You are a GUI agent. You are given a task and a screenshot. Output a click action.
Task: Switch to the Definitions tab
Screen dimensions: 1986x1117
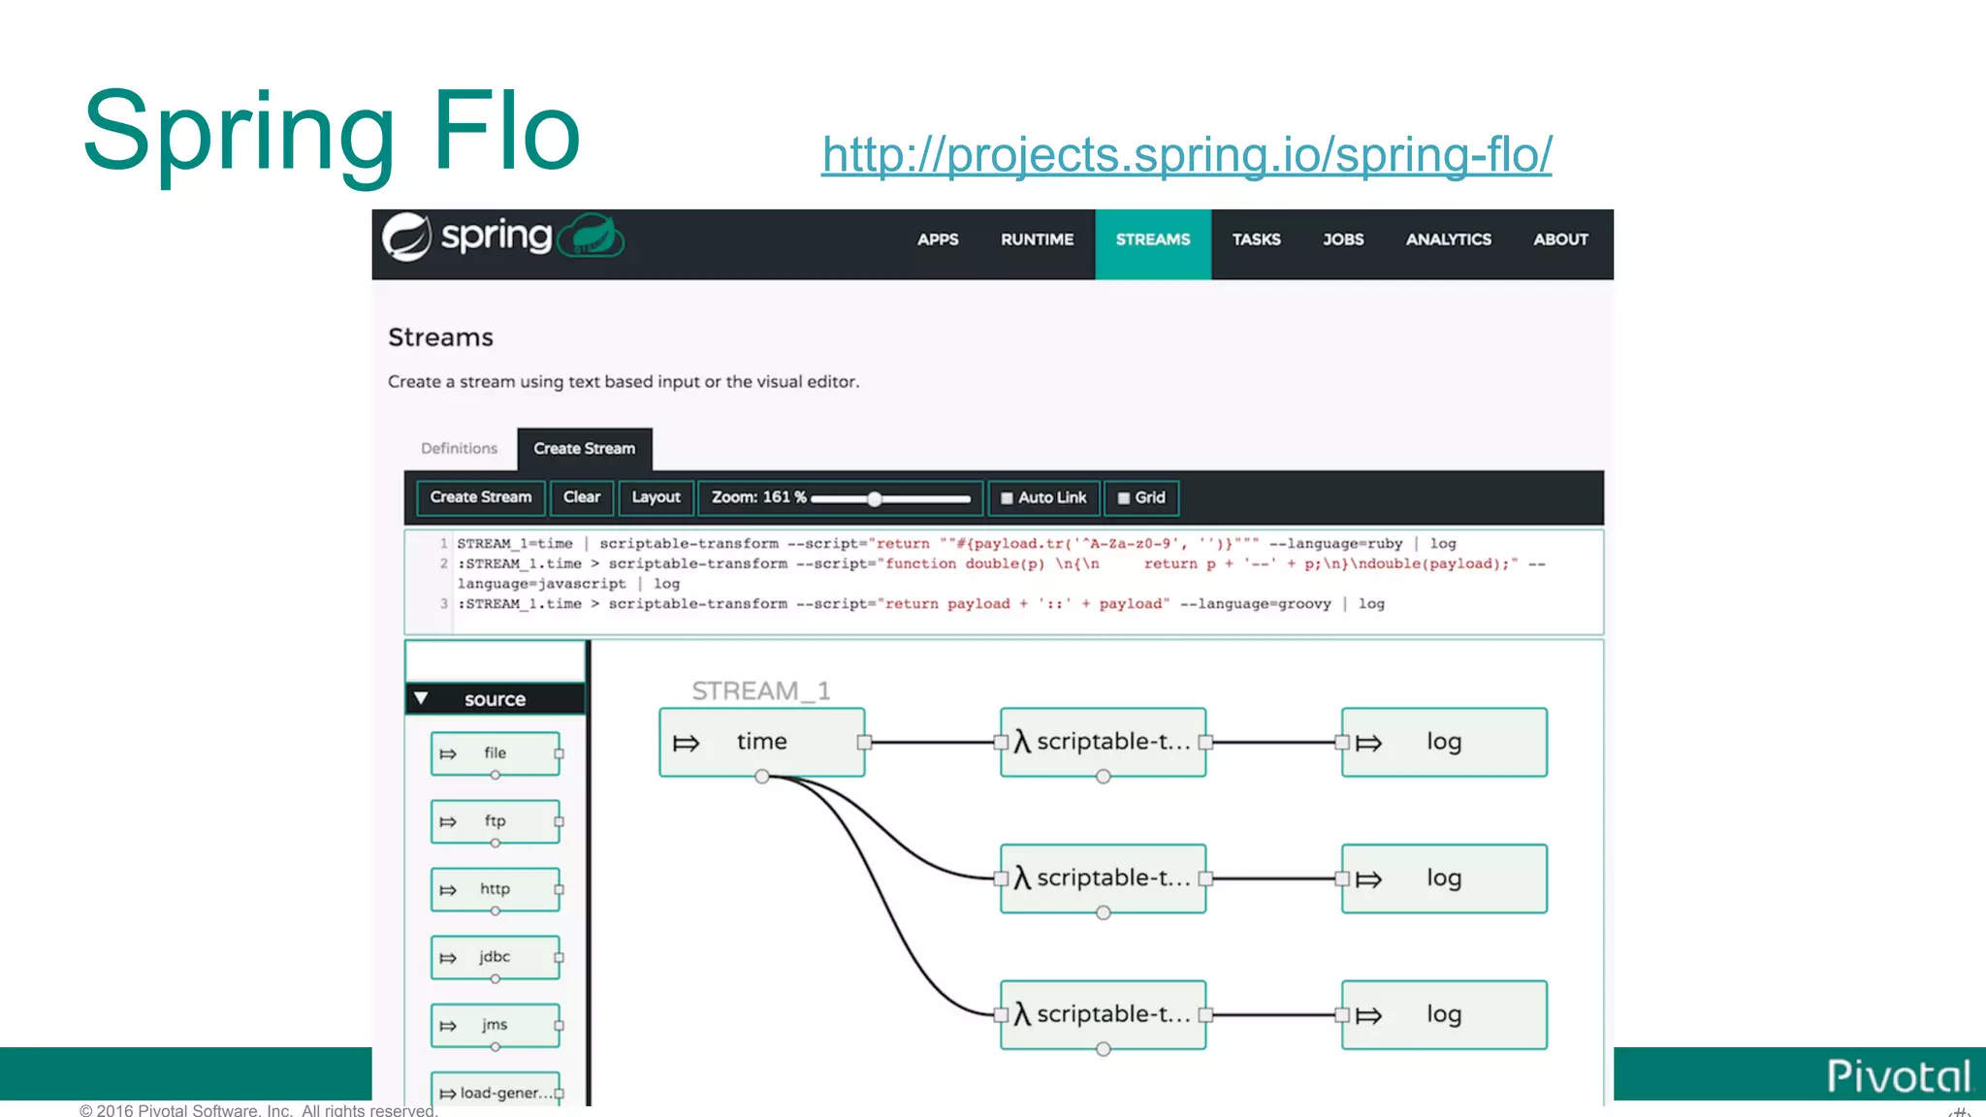pyautogui.click(x=459, y=448)
